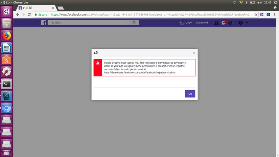Reload the page
The height and width of the screenshot is (157, 279).
point(29,15)
